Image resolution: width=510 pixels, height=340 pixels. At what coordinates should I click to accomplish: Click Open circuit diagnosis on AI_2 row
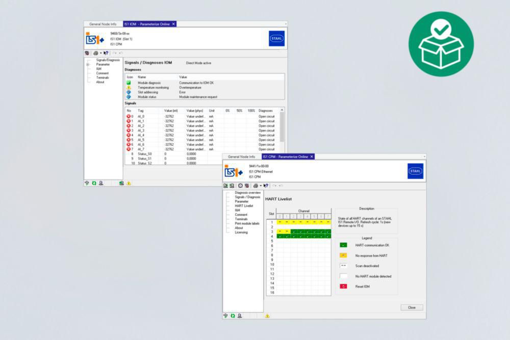coord(267,126)
